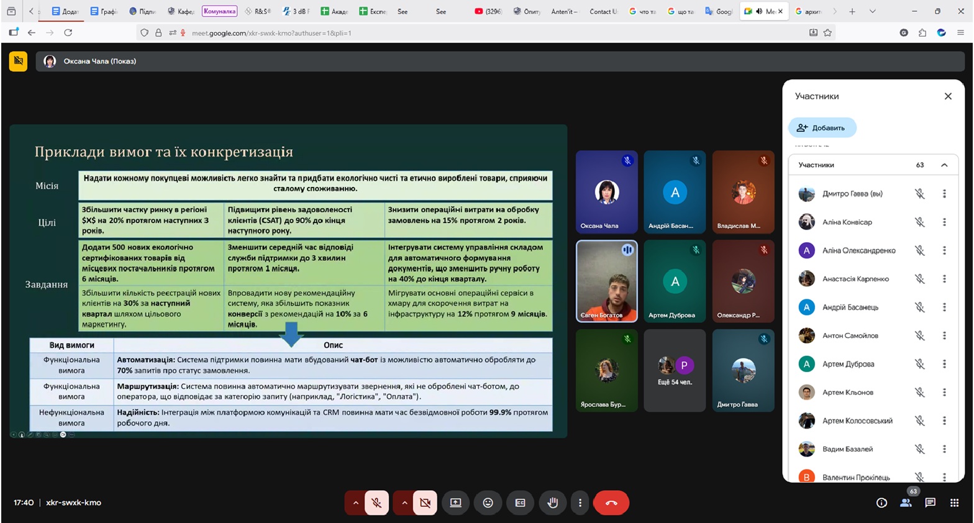Open meeting details info icon
Screen dimensions: 974x523
pos(881,503)
